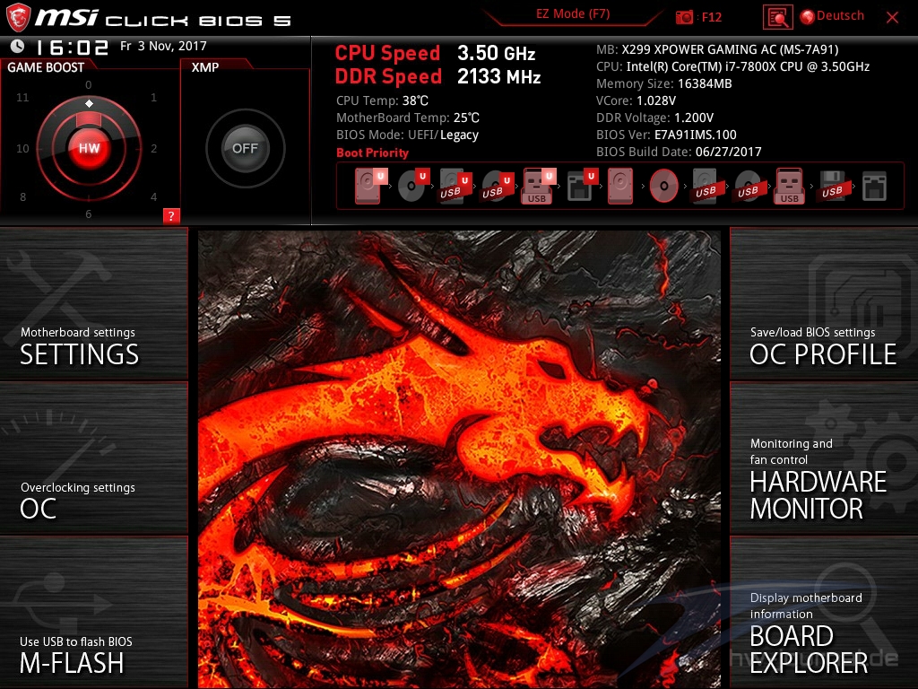Close the BIOS with the X
This screenshot has width=918, height=689.
click(x=892, y=18)
